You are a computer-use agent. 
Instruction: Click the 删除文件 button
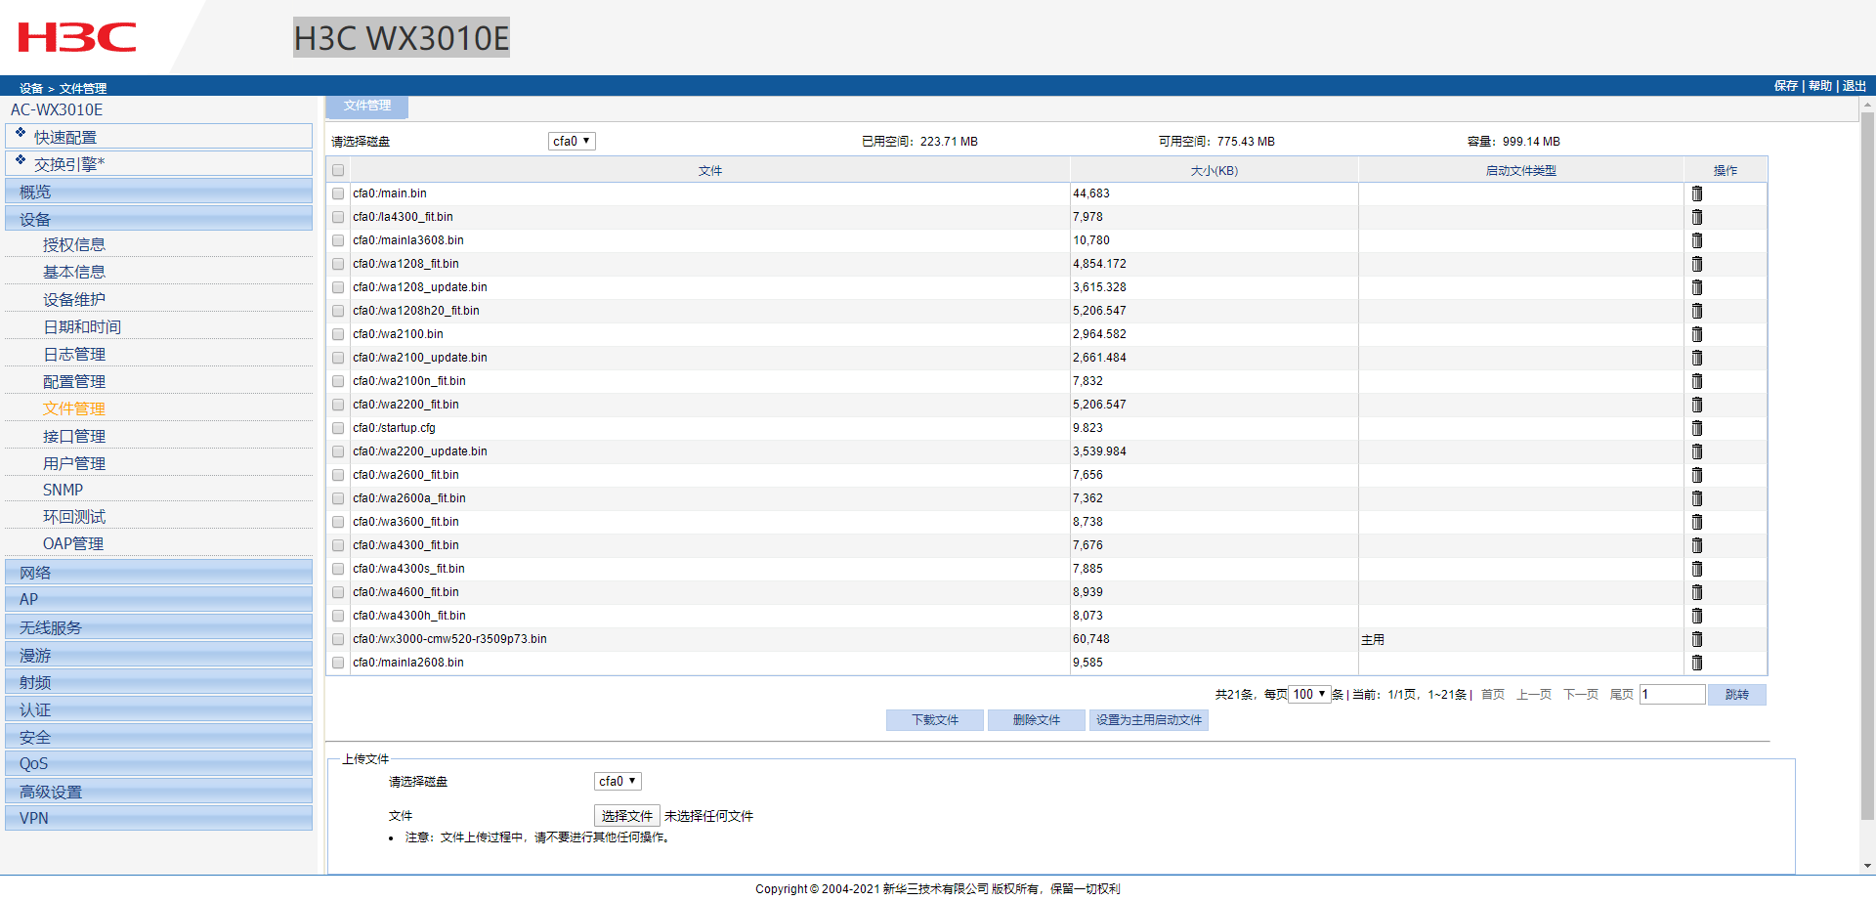1037,720
